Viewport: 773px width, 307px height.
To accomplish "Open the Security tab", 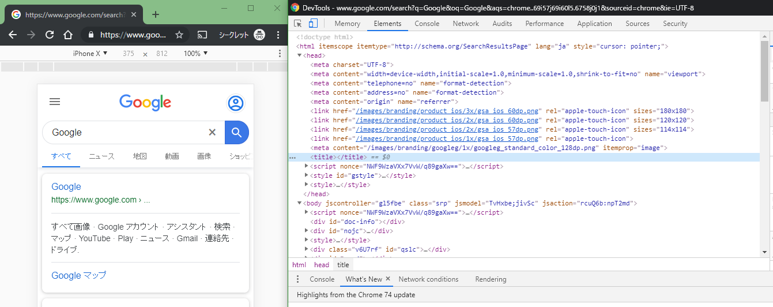I will [675, 24].
